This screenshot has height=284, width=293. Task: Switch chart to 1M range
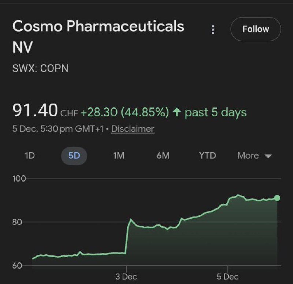[x=119, y=156]
